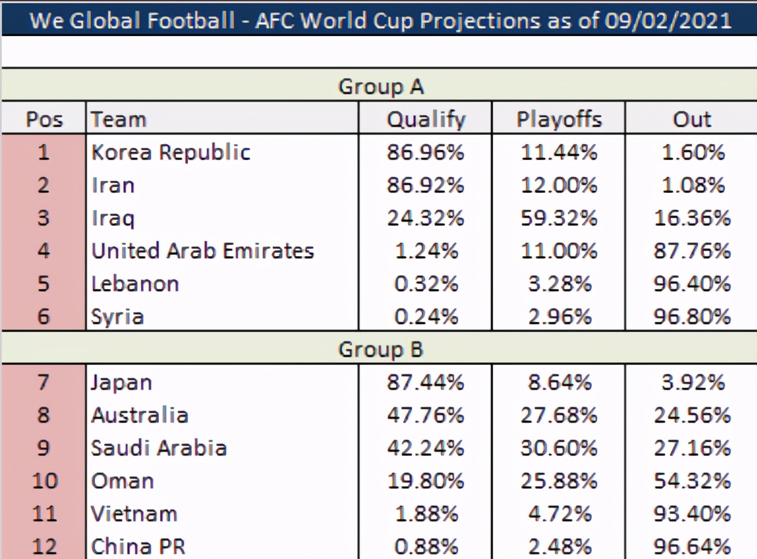Click the Out column header

point(692,120)
